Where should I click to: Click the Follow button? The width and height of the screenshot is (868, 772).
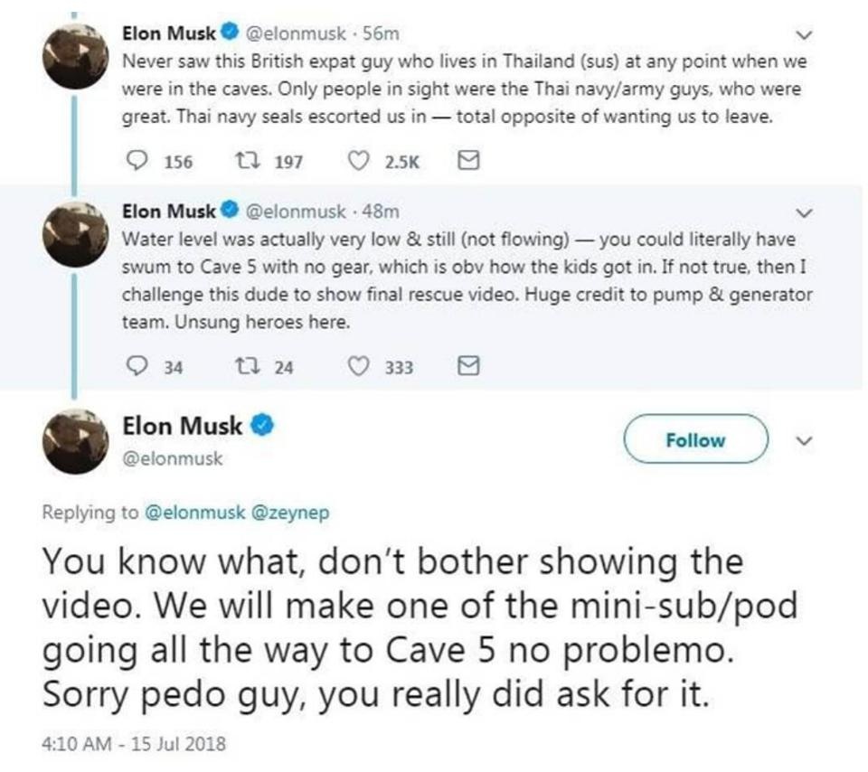pos(696,440)
